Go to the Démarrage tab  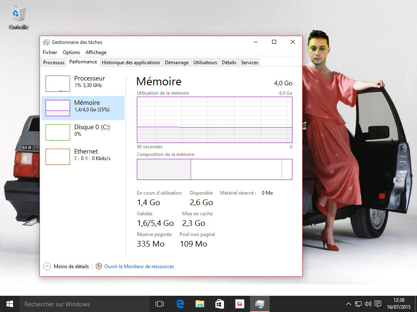click(177, 63)
